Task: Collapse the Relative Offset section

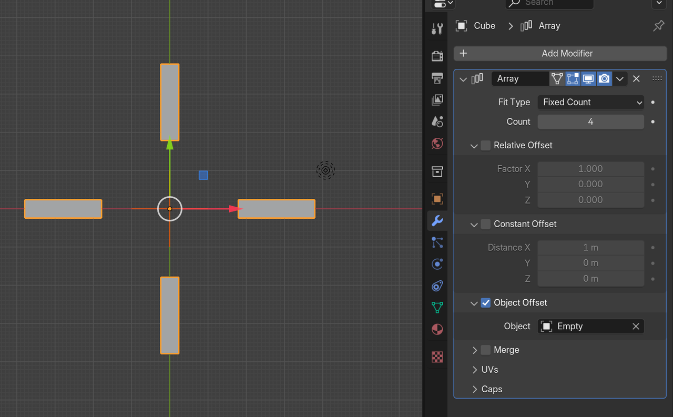Action: coord(474,146)
